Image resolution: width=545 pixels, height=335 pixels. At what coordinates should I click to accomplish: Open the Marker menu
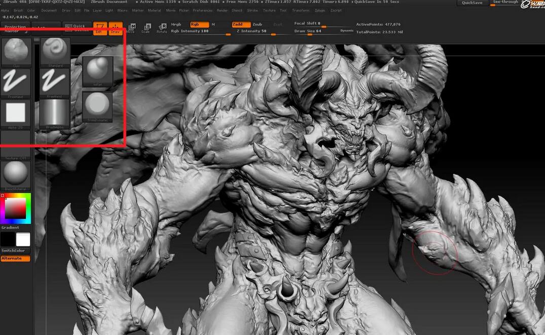(138, 11)
